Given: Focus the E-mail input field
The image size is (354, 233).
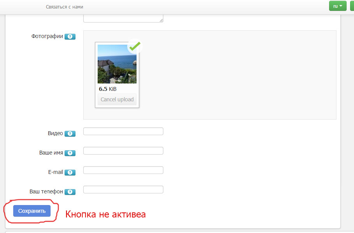Looking at the screenshot, I should pyautogui.click(x=123, y=170).
